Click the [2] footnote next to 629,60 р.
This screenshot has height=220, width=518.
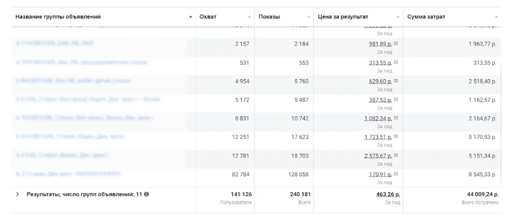[x=396, y=80]
